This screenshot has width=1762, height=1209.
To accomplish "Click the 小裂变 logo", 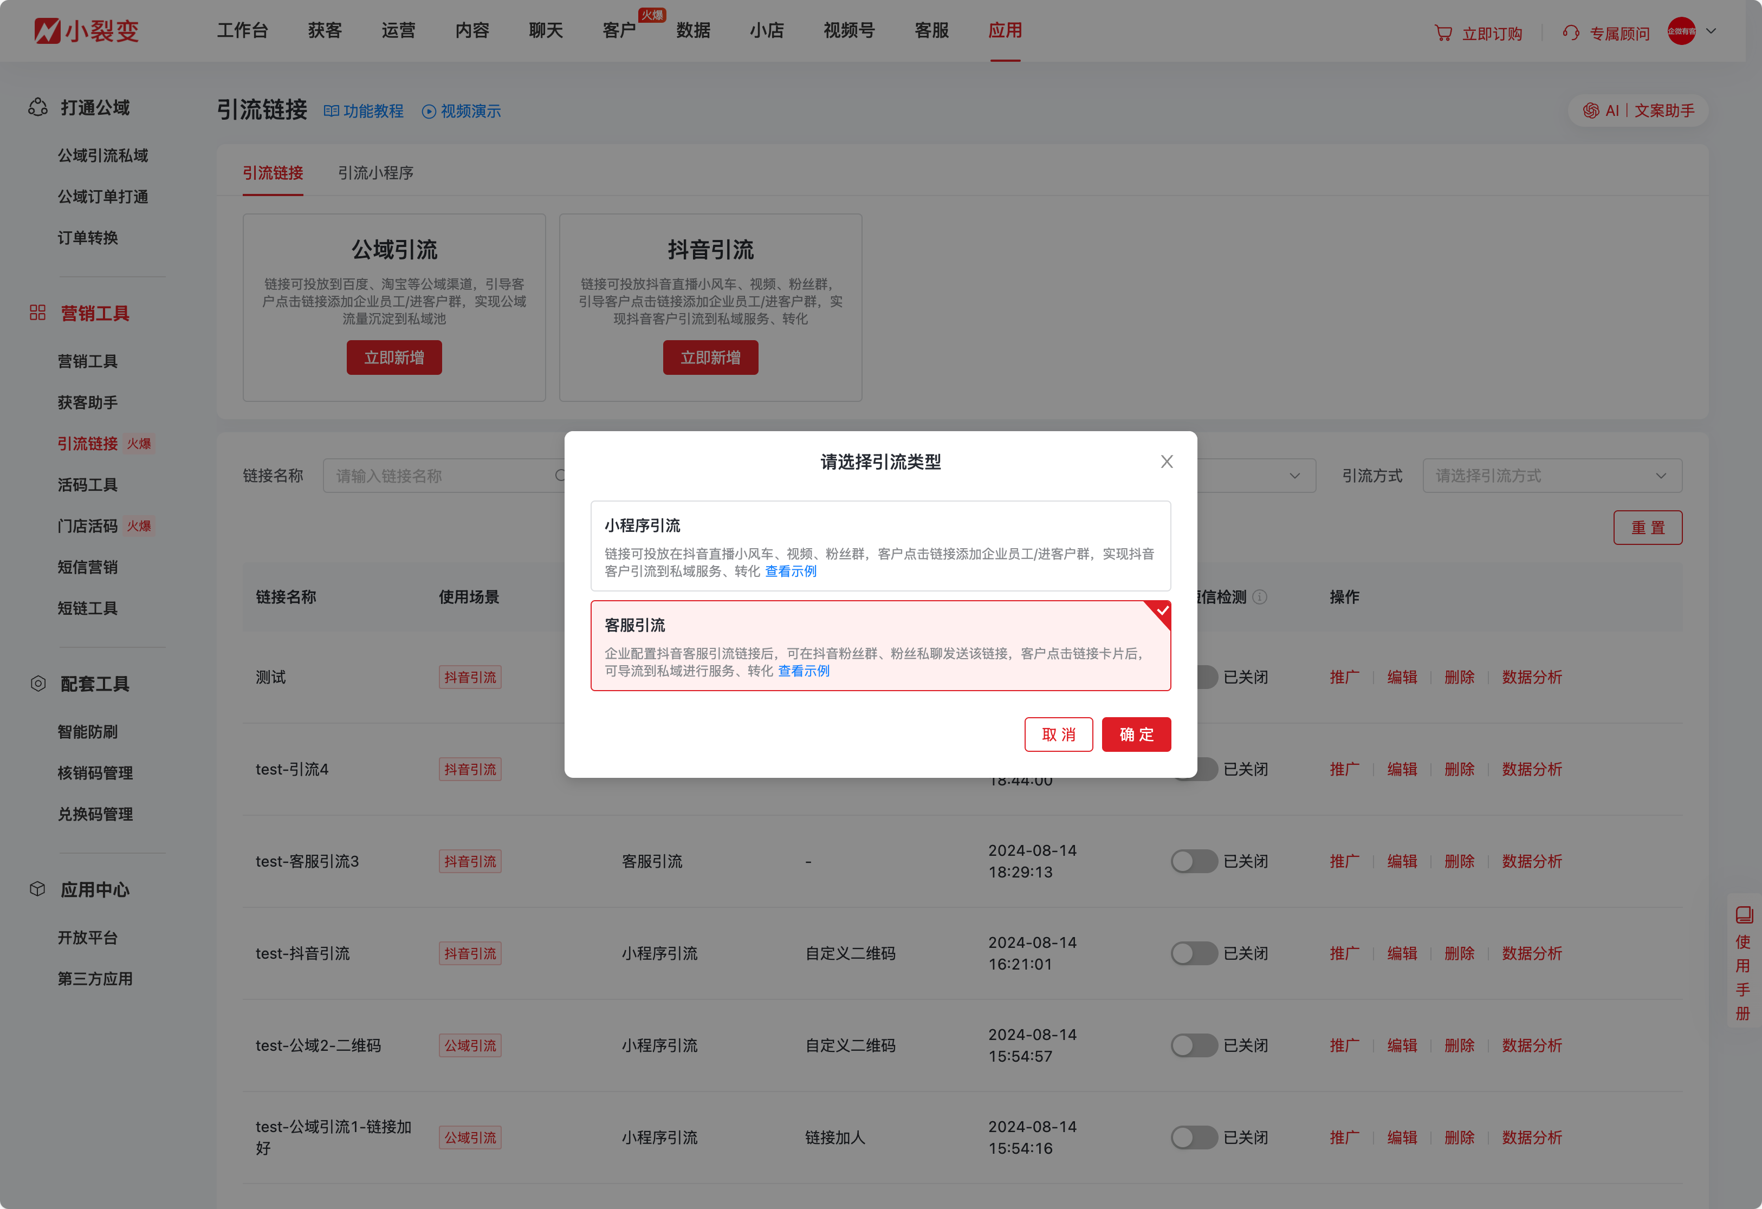I will click(86, 30).
